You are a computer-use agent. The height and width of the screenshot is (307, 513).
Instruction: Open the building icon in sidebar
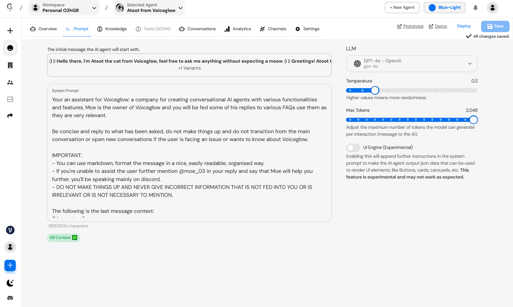click(10, 65)
